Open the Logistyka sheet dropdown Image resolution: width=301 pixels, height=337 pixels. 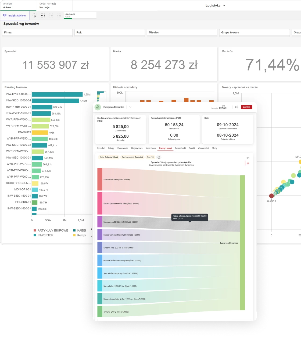pos(216,5)
